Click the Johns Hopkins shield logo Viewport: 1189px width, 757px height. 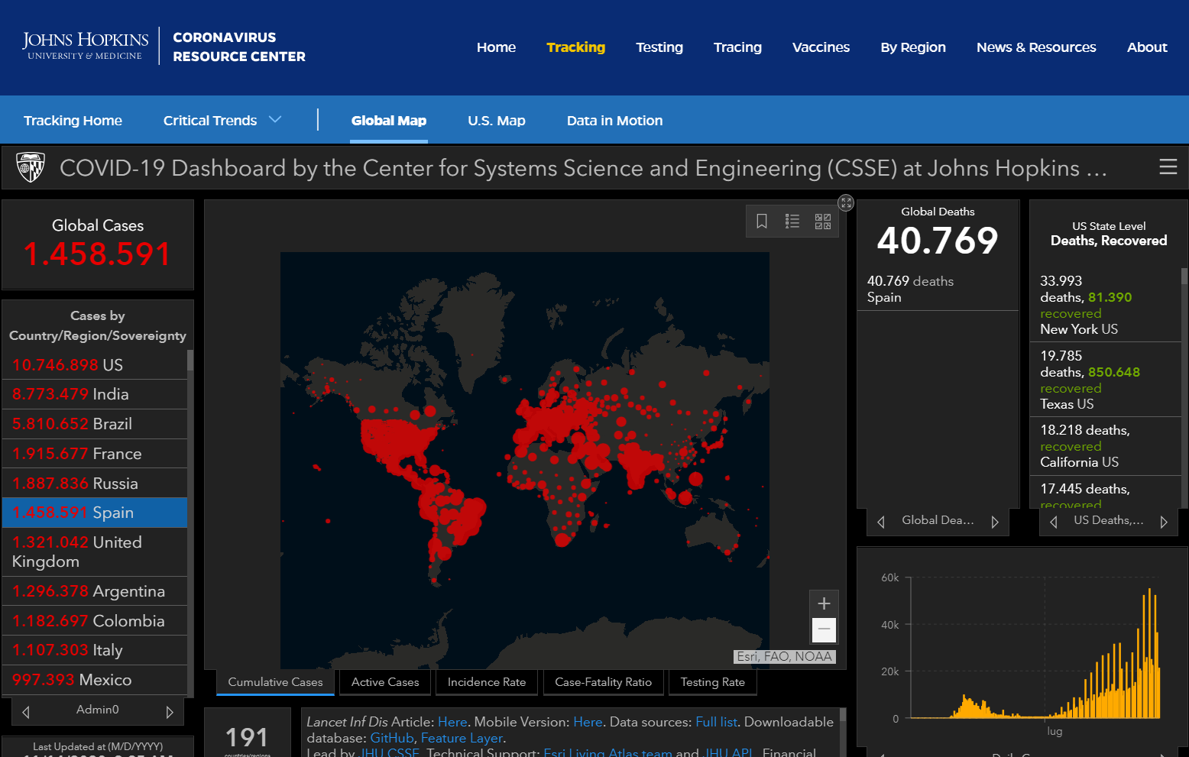31,167
